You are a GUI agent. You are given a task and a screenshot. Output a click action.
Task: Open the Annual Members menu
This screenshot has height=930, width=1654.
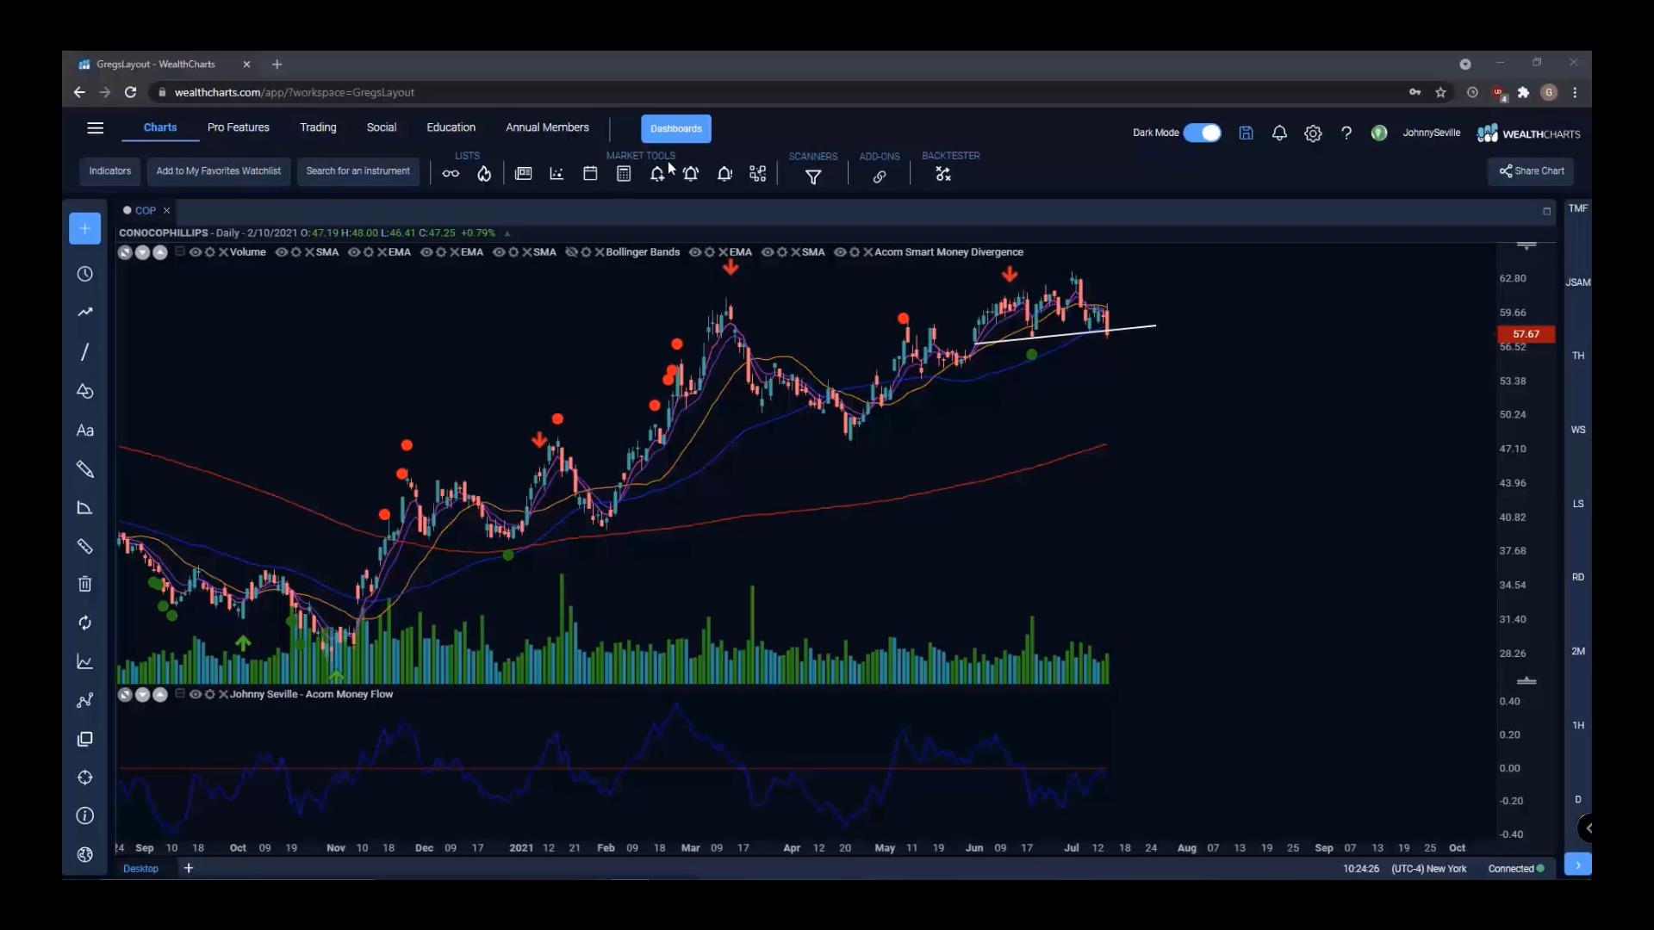547,127
